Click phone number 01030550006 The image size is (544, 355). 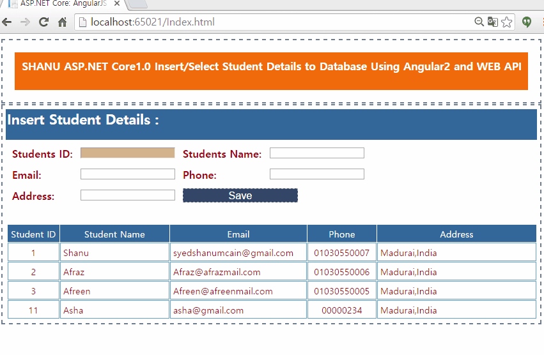342,272
